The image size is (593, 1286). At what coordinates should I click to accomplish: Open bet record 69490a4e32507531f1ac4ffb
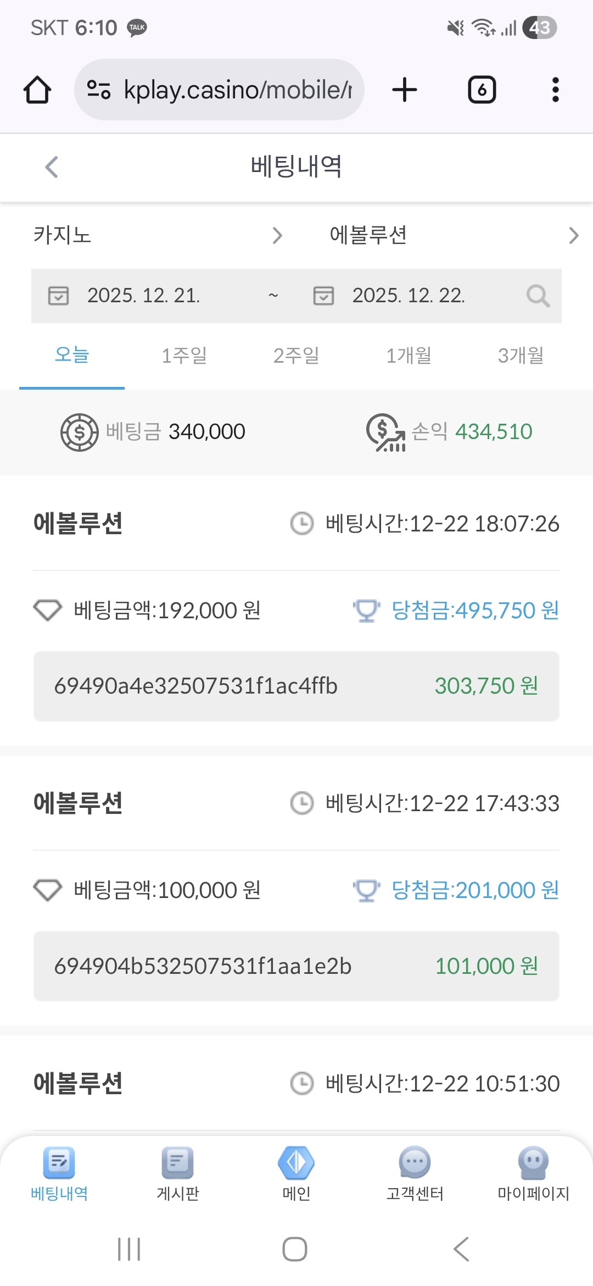296,686
